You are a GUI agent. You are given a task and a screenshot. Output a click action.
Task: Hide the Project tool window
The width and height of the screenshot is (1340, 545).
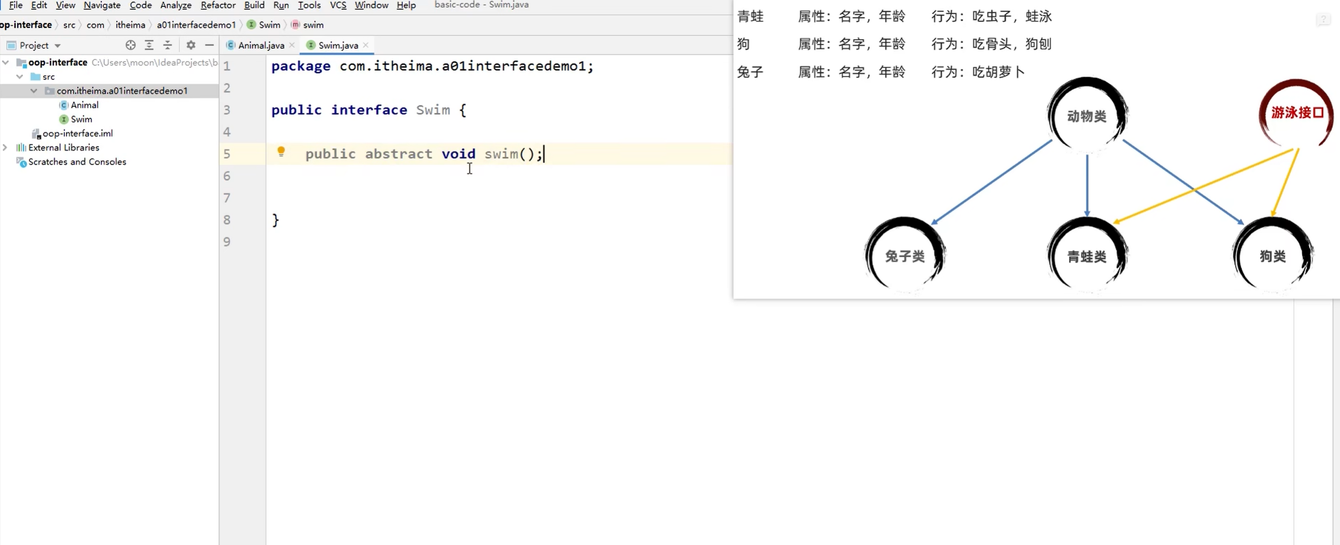click(209, 45)
